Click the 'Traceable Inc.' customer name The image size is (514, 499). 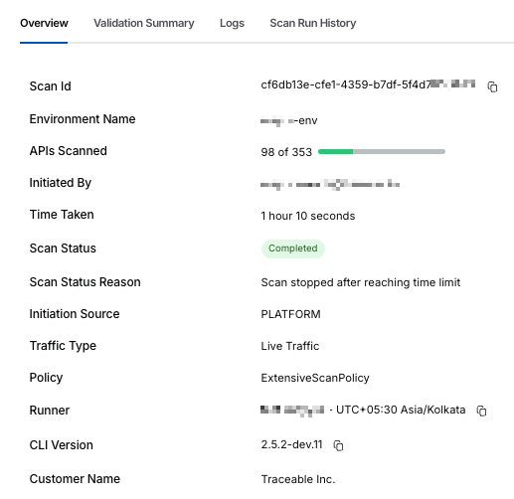298,479
